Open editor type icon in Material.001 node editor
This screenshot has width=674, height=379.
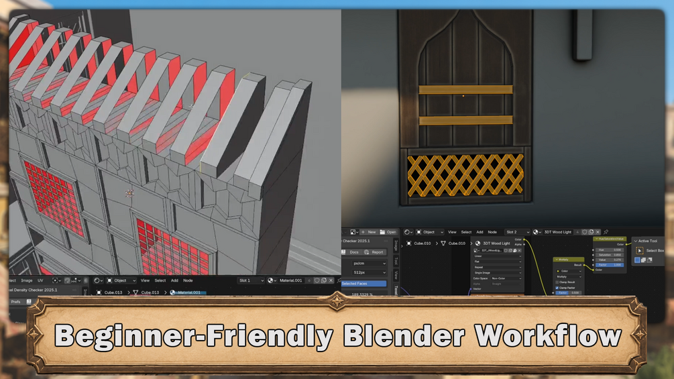point(98,280)
